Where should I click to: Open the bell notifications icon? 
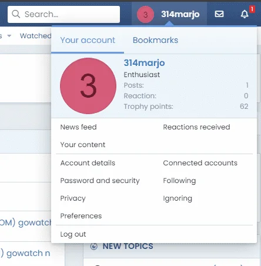click(245, 14)
